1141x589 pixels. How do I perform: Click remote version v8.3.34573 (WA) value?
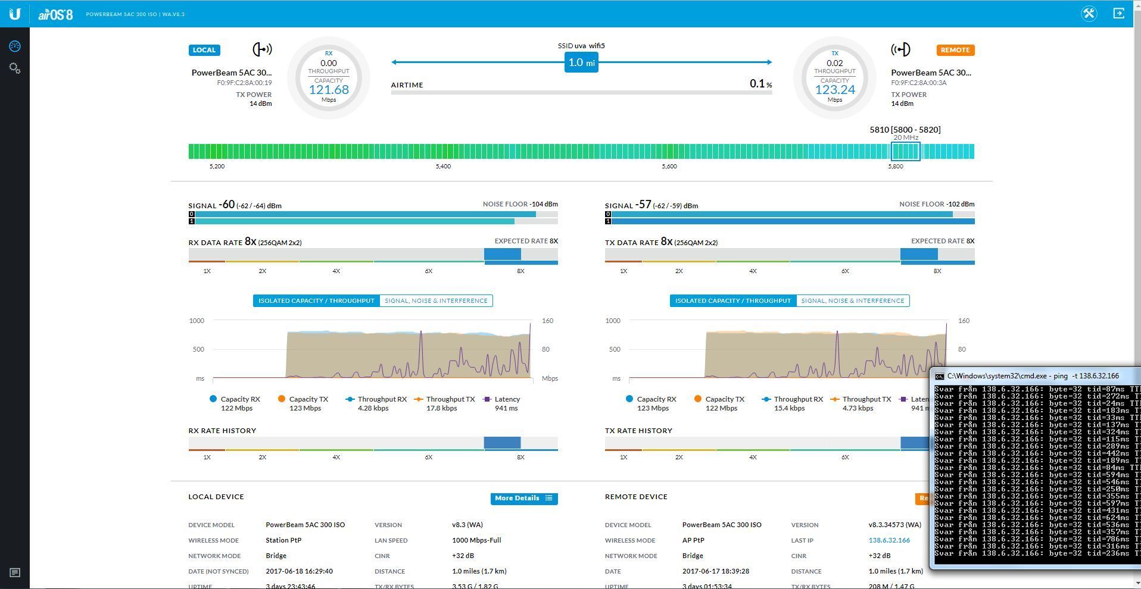point(894,525)
